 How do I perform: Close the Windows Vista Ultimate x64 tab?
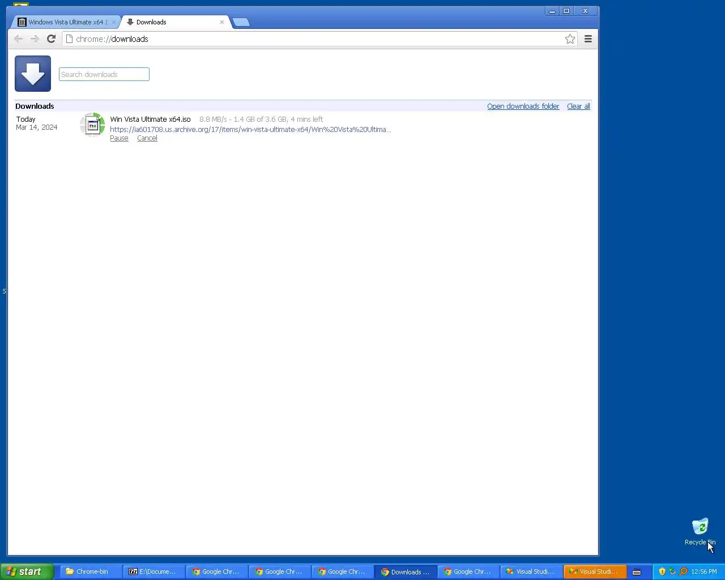point(113,22)
